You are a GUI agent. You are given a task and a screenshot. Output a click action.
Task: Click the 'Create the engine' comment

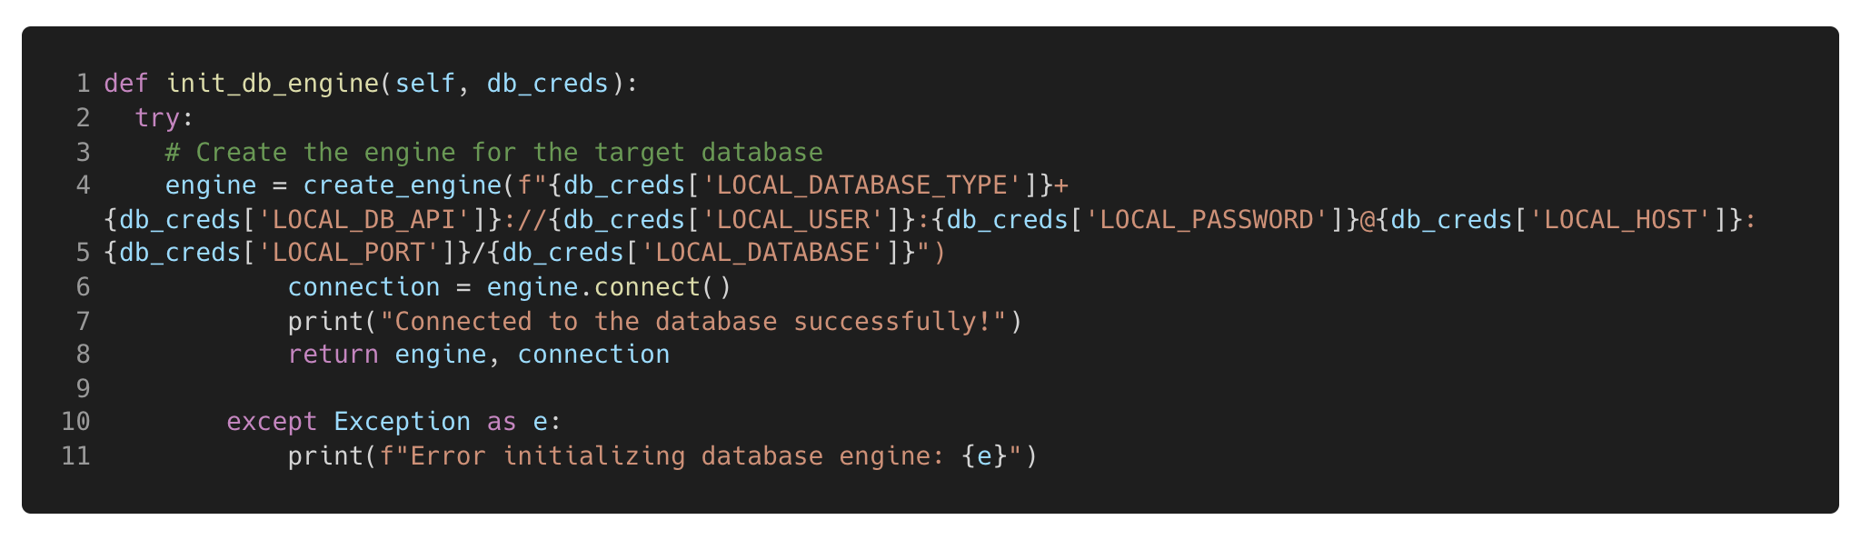[x=493, y=152]
